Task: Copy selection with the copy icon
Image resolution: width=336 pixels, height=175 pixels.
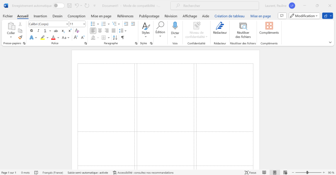Action: [20, 31]
